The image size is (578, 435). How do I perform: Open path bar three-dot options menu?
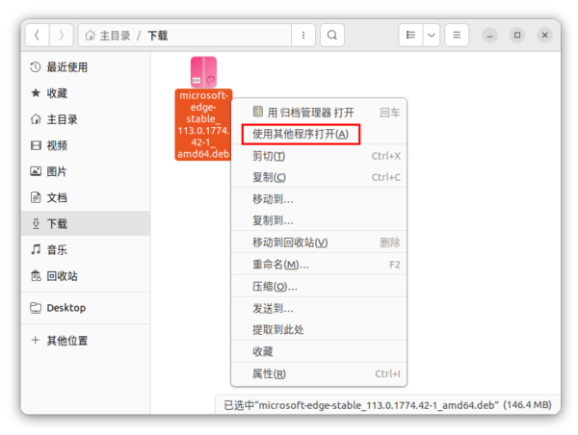pyautogui.click(x=304, y=36)
